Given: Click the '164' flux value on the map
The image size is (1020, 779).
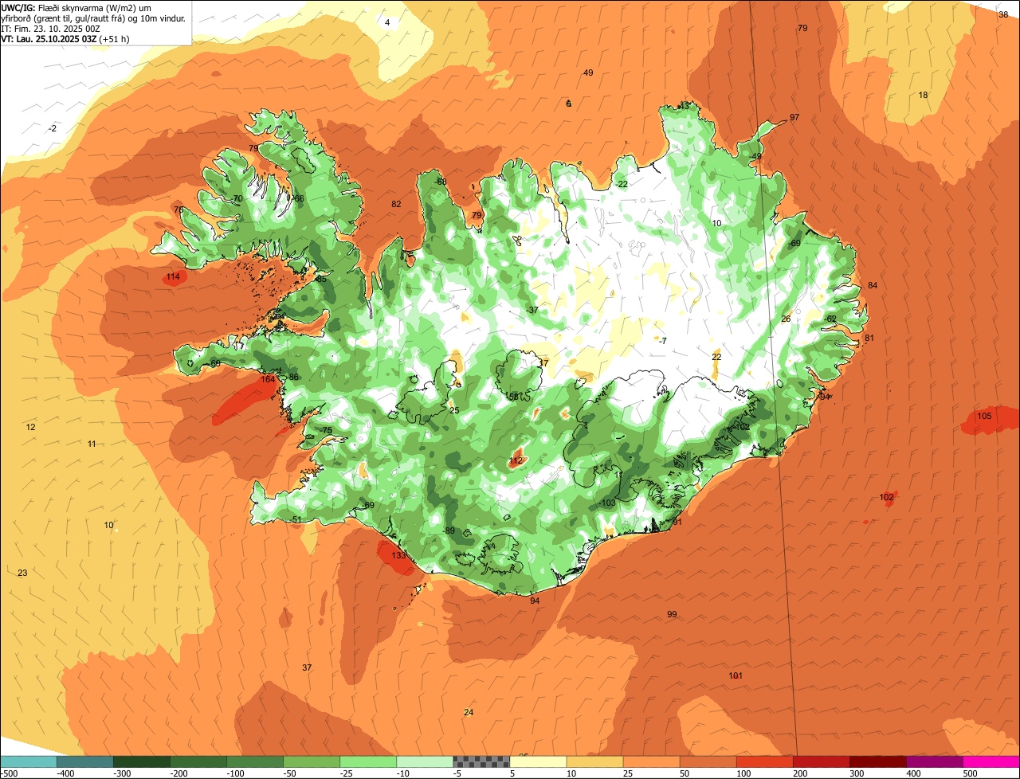Looking at the screenshot, I should (x=268, y=379).
